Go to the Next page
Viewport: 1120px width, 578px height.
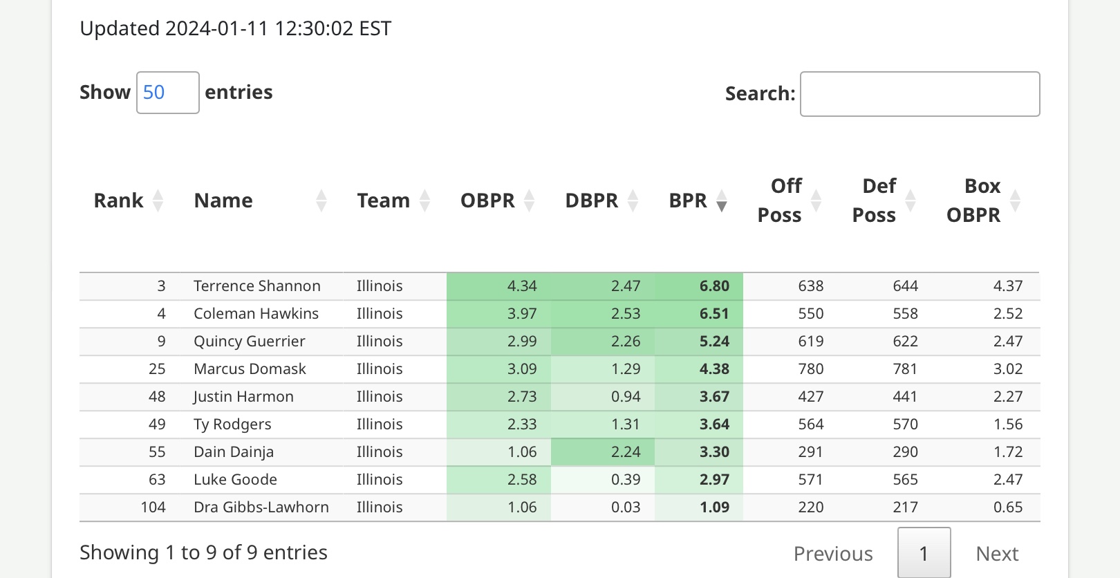[x=997, y=553]
